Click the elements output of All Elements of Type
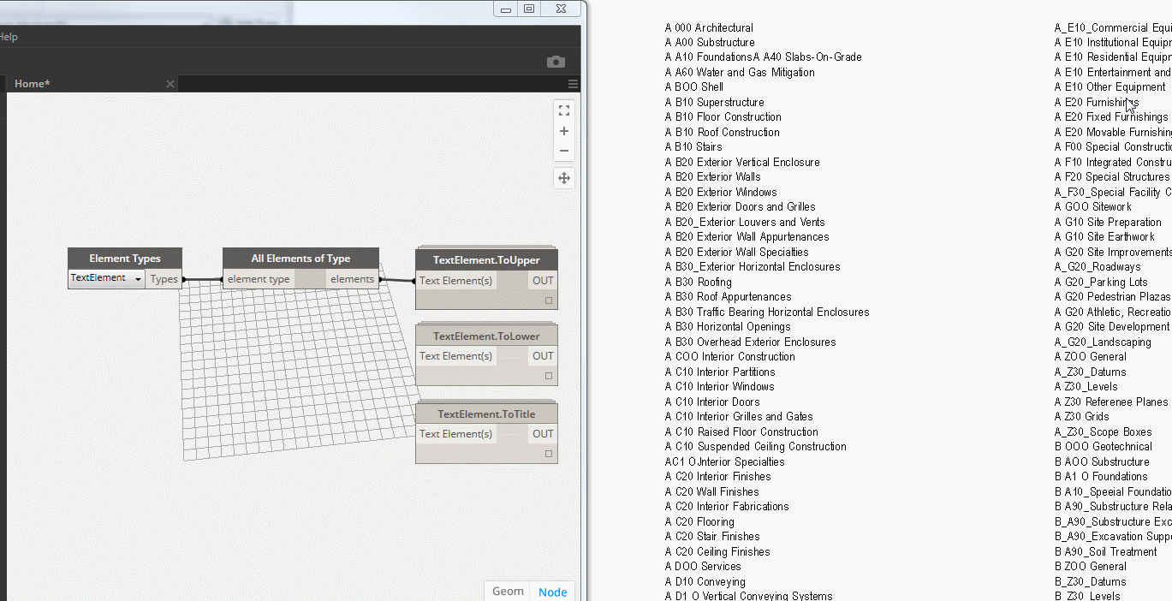 (352, 278)
